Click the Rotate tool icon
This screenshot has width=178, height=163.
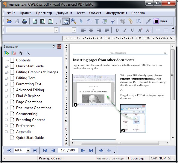click(89, 21)
